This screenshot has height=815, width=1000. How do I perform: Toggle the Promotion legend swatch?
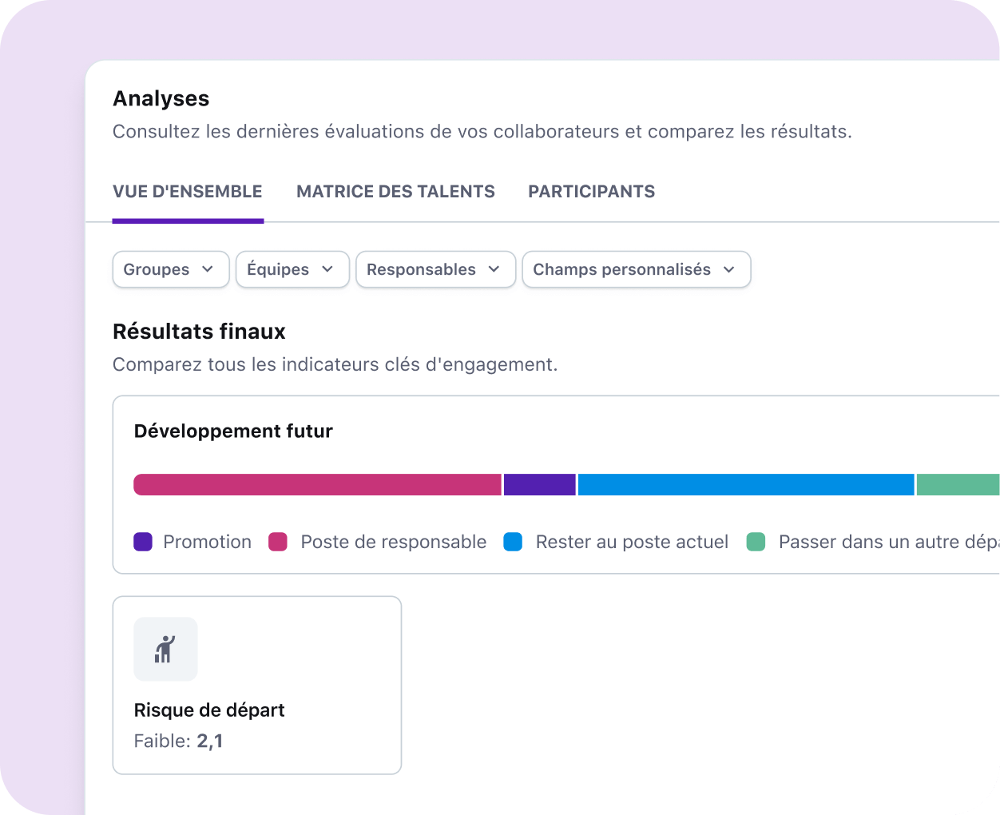143,542
